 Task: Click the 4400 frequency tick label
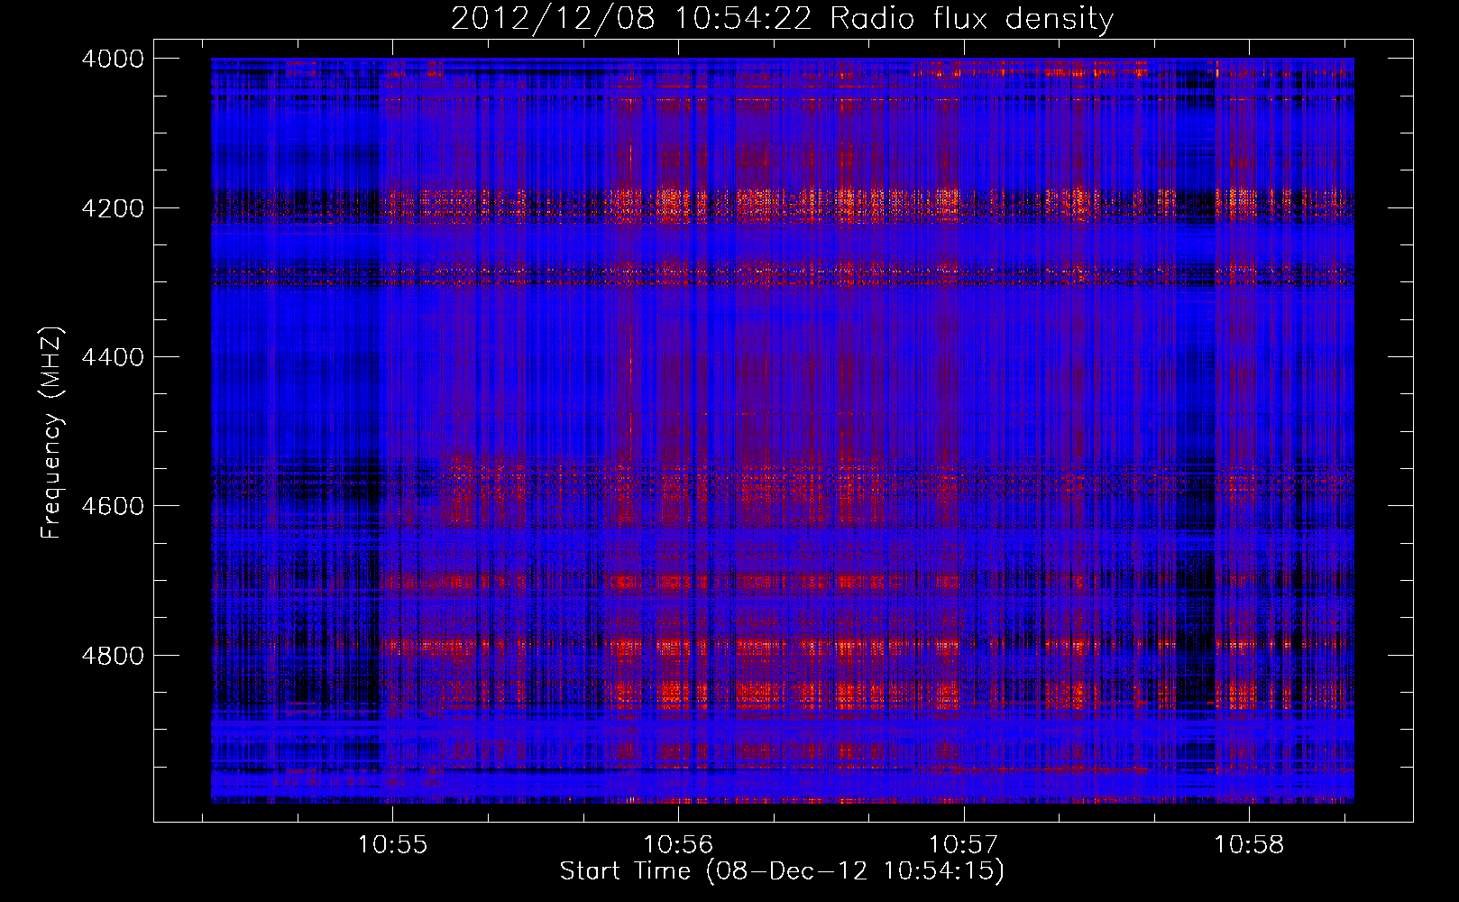[113, 357]
